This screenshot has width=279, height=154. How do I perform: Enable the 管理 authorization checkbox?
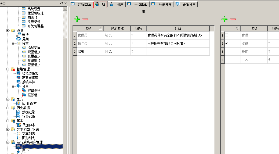(227, 35)
